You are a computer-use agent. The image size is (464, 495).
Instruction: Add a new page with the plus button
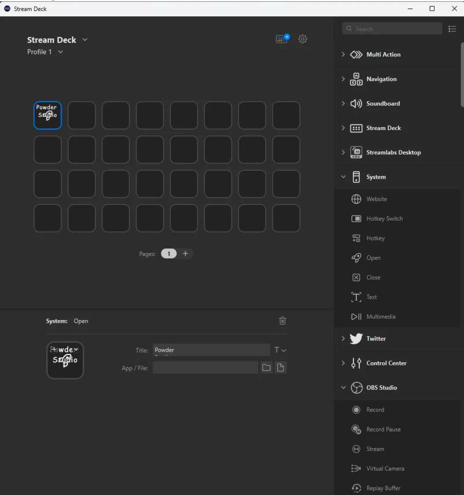[x=185, y=254]
